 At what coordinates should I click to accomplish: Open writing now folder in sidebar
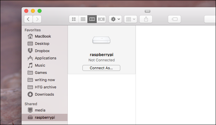(x=45, y=80)
